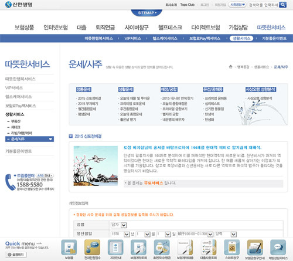
Task: Expand the SITEMAP tab
Action: [146, 13]
